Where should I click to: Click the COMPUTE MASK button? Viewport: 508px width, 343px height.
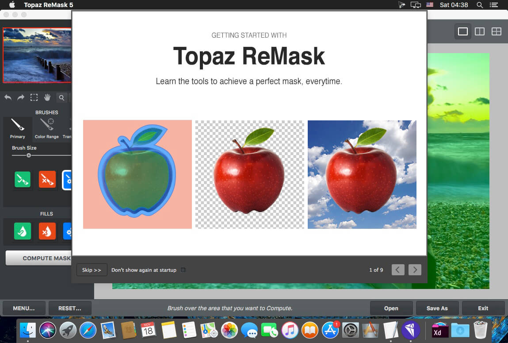click(x=39, y=258)
